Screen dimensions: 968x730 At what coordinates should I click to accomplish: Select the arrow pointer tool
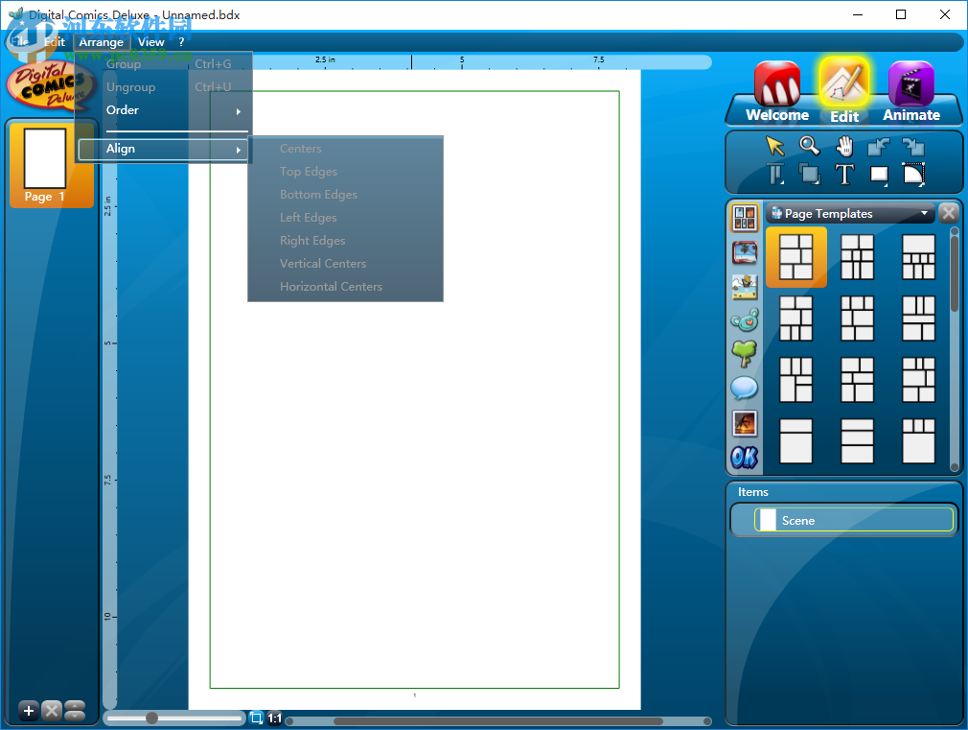tap(774, 146)
